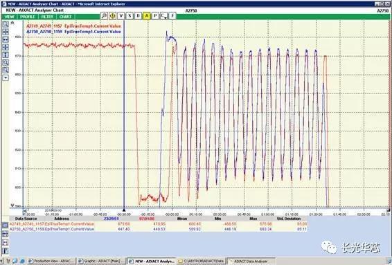This screenshot has width=392, height=265.
Task: Click the top zoom magnifier in left sidebar
Action: tap(6, 24)
